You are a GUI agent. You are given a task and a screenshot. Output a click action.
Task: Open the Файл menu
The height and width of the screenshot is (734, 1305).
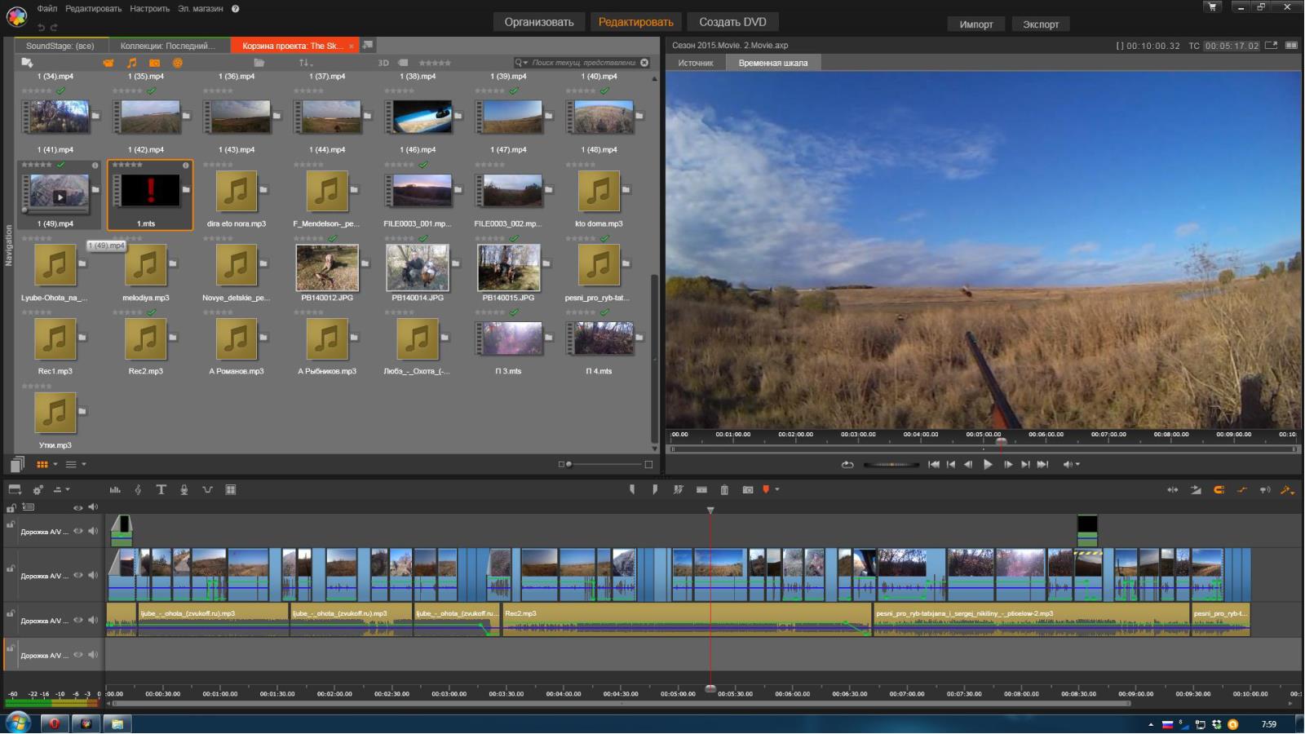[46, 8]
